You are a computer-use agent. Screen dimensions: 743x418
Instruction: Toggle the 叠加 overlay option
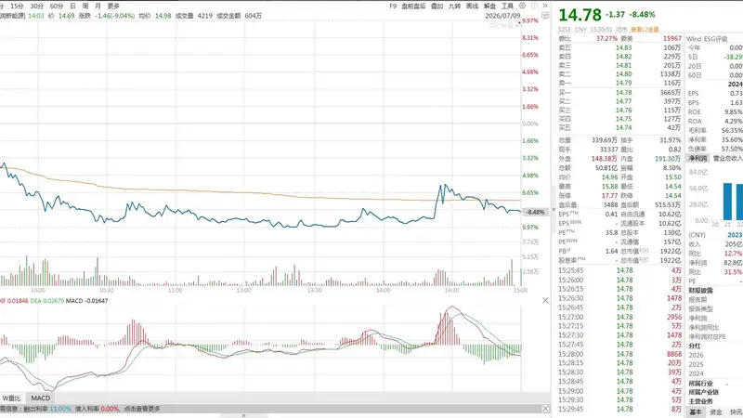(x=437, y=7)
